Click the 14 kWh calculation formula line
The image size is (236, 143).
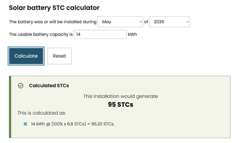(x=73, y=124)
